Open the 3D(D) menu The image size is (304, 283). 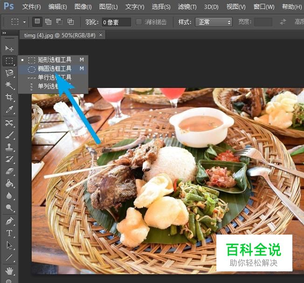211,7
